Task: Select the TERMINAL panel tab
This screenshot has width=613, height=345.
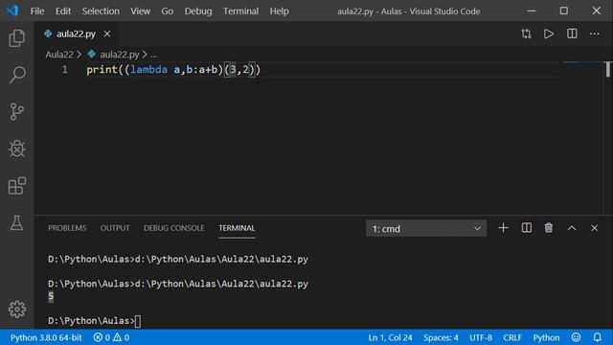Action: click(237, 228)
